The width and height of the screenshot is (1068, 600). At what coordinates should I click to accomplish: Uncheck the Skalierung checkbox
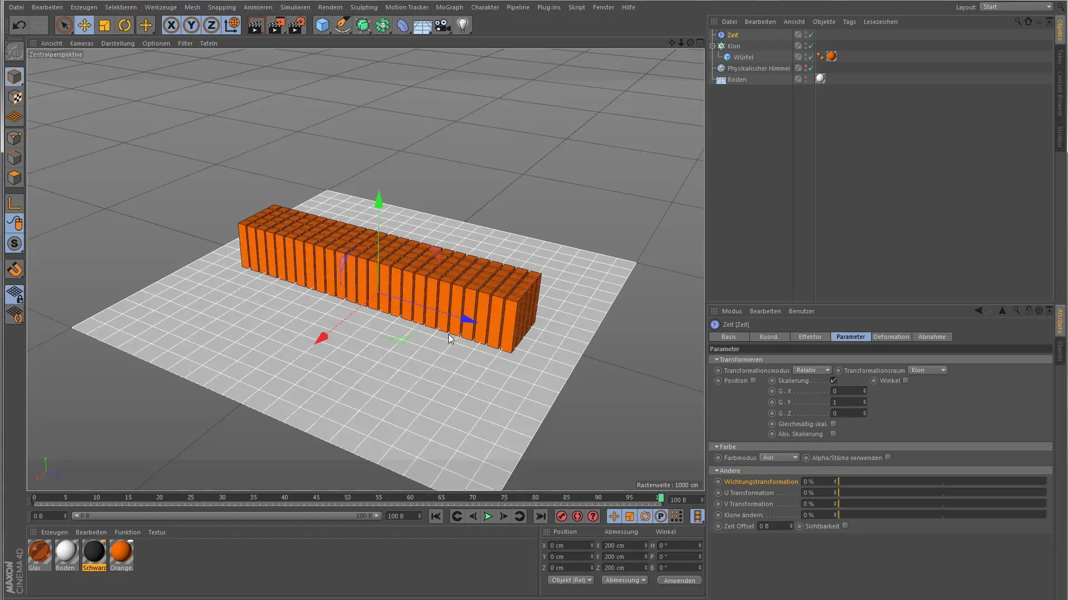pyautogui.click(x=833, y=381)
